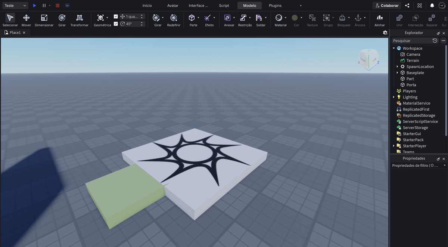Open the Material dropdown arrow
The image size is (448, 247).
[x=285, y=18]
